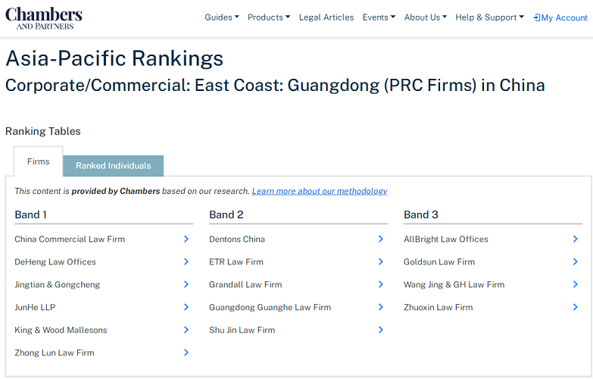Click chevron arrow next to Zhuoxin Law Firm
Screen dimensions: 593x379
coord(576,307)
